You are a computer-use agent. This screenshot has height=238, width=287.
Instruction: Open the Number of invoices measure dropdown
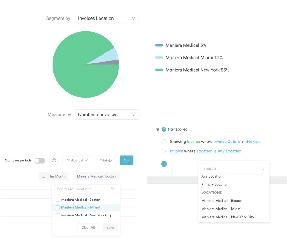click(107, 114)
